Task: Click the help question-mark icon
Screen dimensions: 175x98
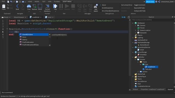Action: click(x=156, y=2)
